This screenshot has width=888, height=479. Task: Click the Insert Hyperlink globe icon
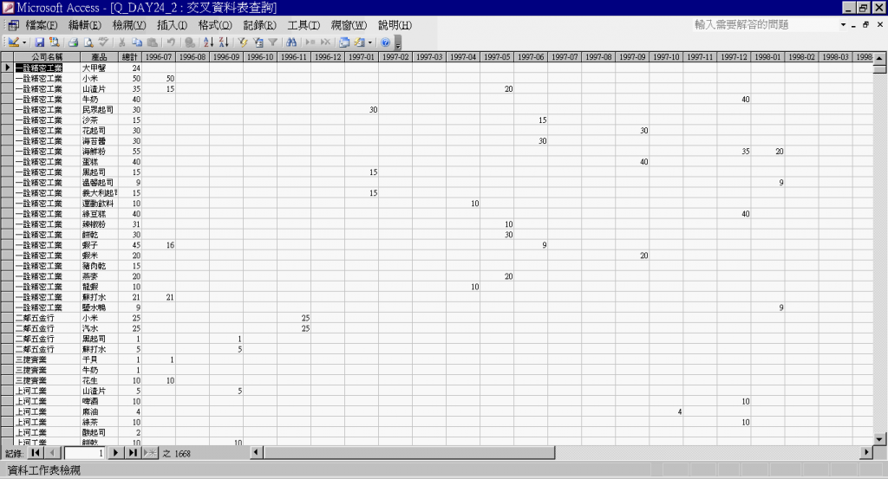(190, 42)
